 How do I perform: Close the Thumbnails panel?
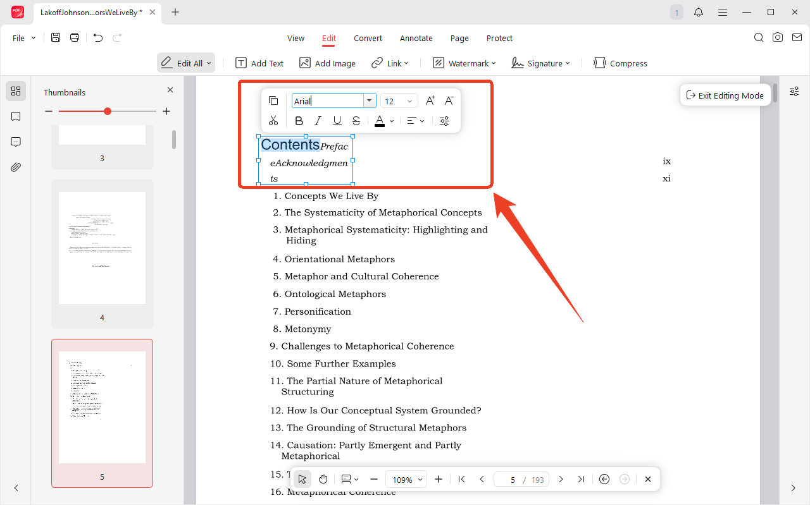[x=170, y=90]
